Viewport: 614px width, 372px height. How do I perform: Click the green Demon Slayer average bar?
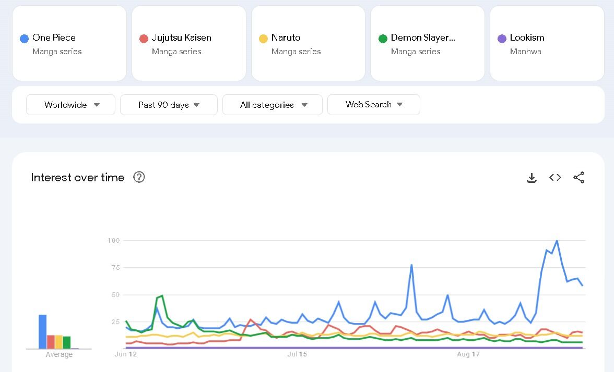67,343
